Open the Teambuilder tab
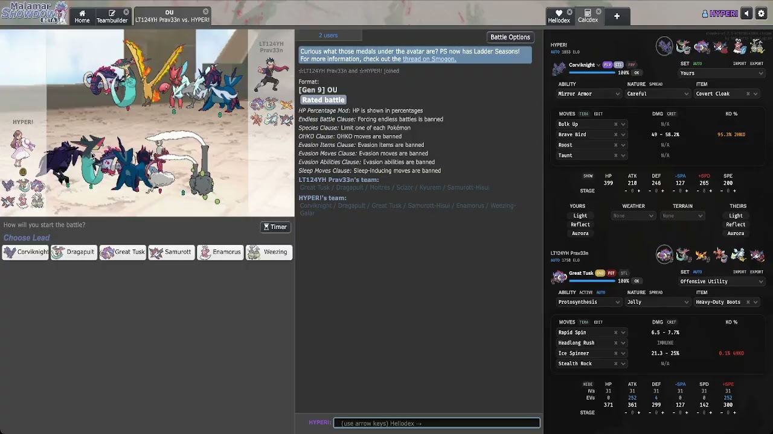Image resolution: width=773 pixels, height=434 pixels. [112, 16]
